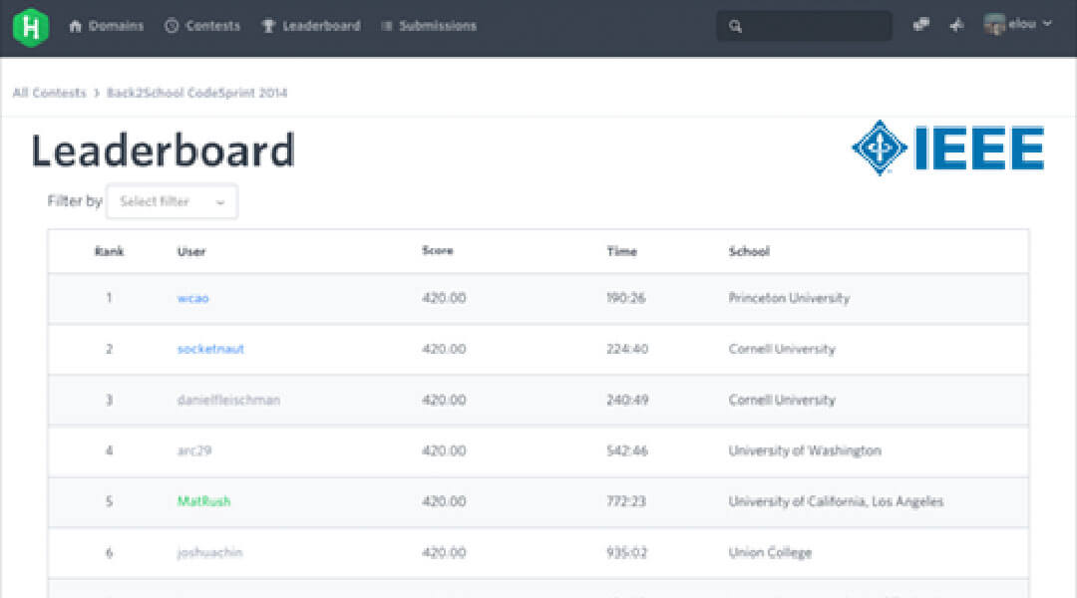
Task: Select Cornell University in socketnaut's row
Action: coord(782,349)
